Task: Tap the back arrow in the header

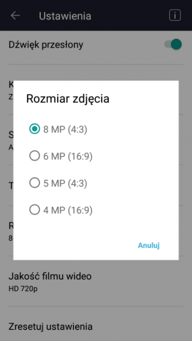Action: click(15, 16)
